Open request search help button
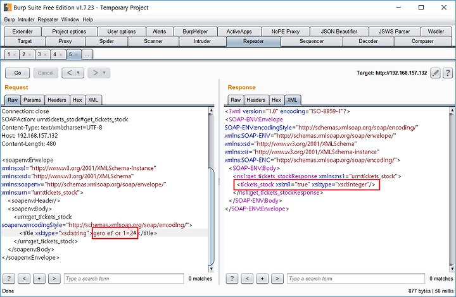This screenshot has height=297, width=456. click(9, 279)
